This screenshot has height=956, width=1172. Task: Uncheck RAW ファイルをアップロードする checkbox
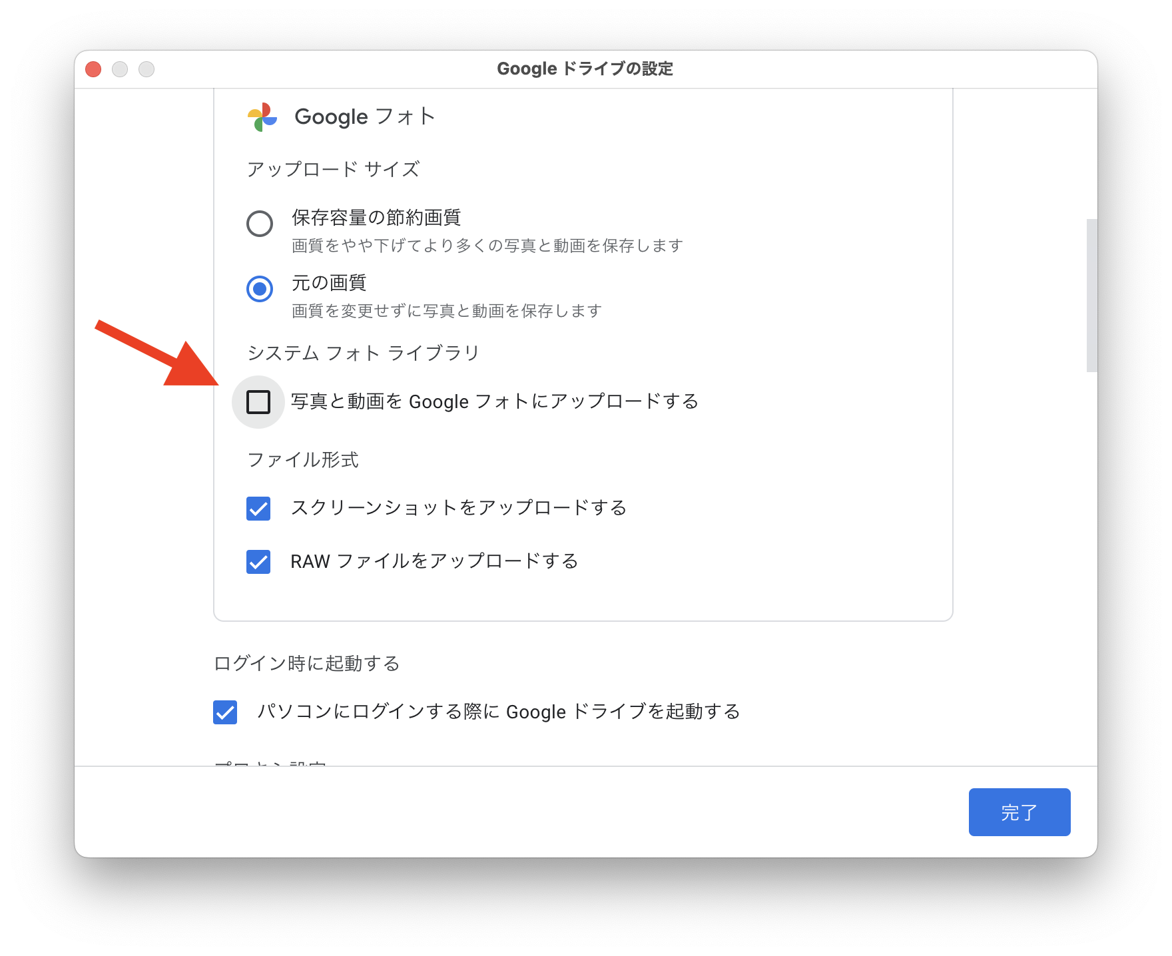pos(258,562)
